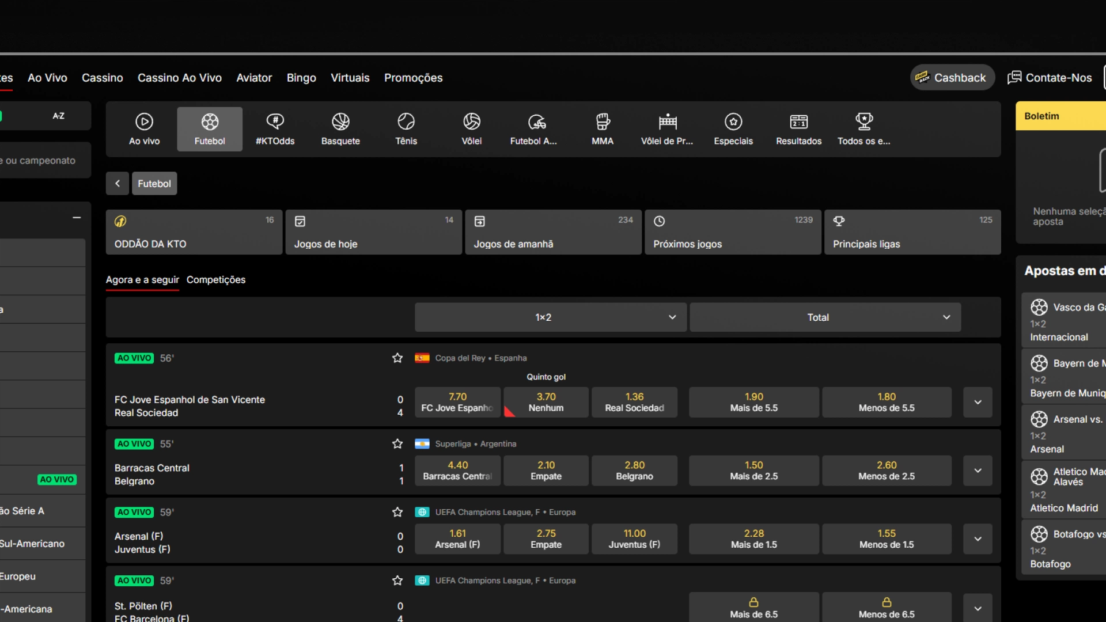Open the Jogos de amanhã card

[x=554, y=232]
